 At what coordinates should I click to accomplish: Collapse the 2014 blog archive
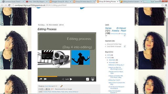(106, 58)
